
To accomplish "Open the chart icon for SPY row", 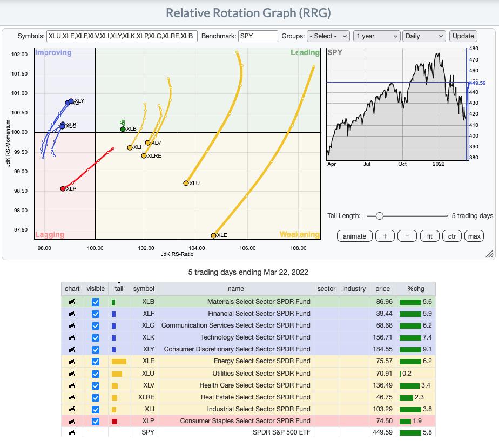I will pyautogui.click(x=72, y=432).
